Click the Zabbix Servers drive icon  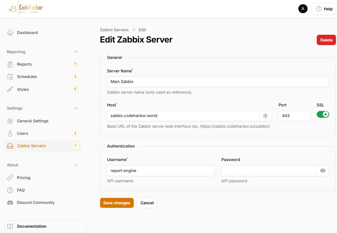pyautogui.click(x=10, y=146)
